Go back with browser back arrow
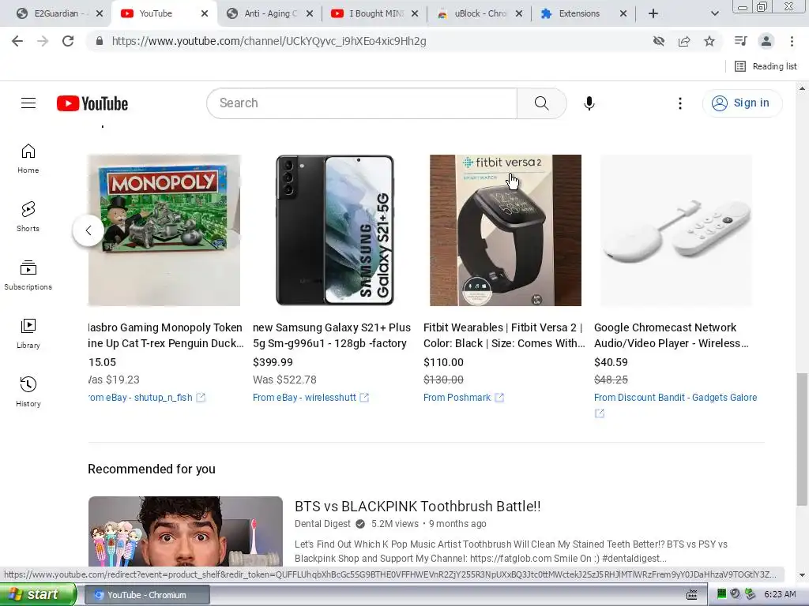This screenshot has height=606, width=809. (x=17, y=41)
